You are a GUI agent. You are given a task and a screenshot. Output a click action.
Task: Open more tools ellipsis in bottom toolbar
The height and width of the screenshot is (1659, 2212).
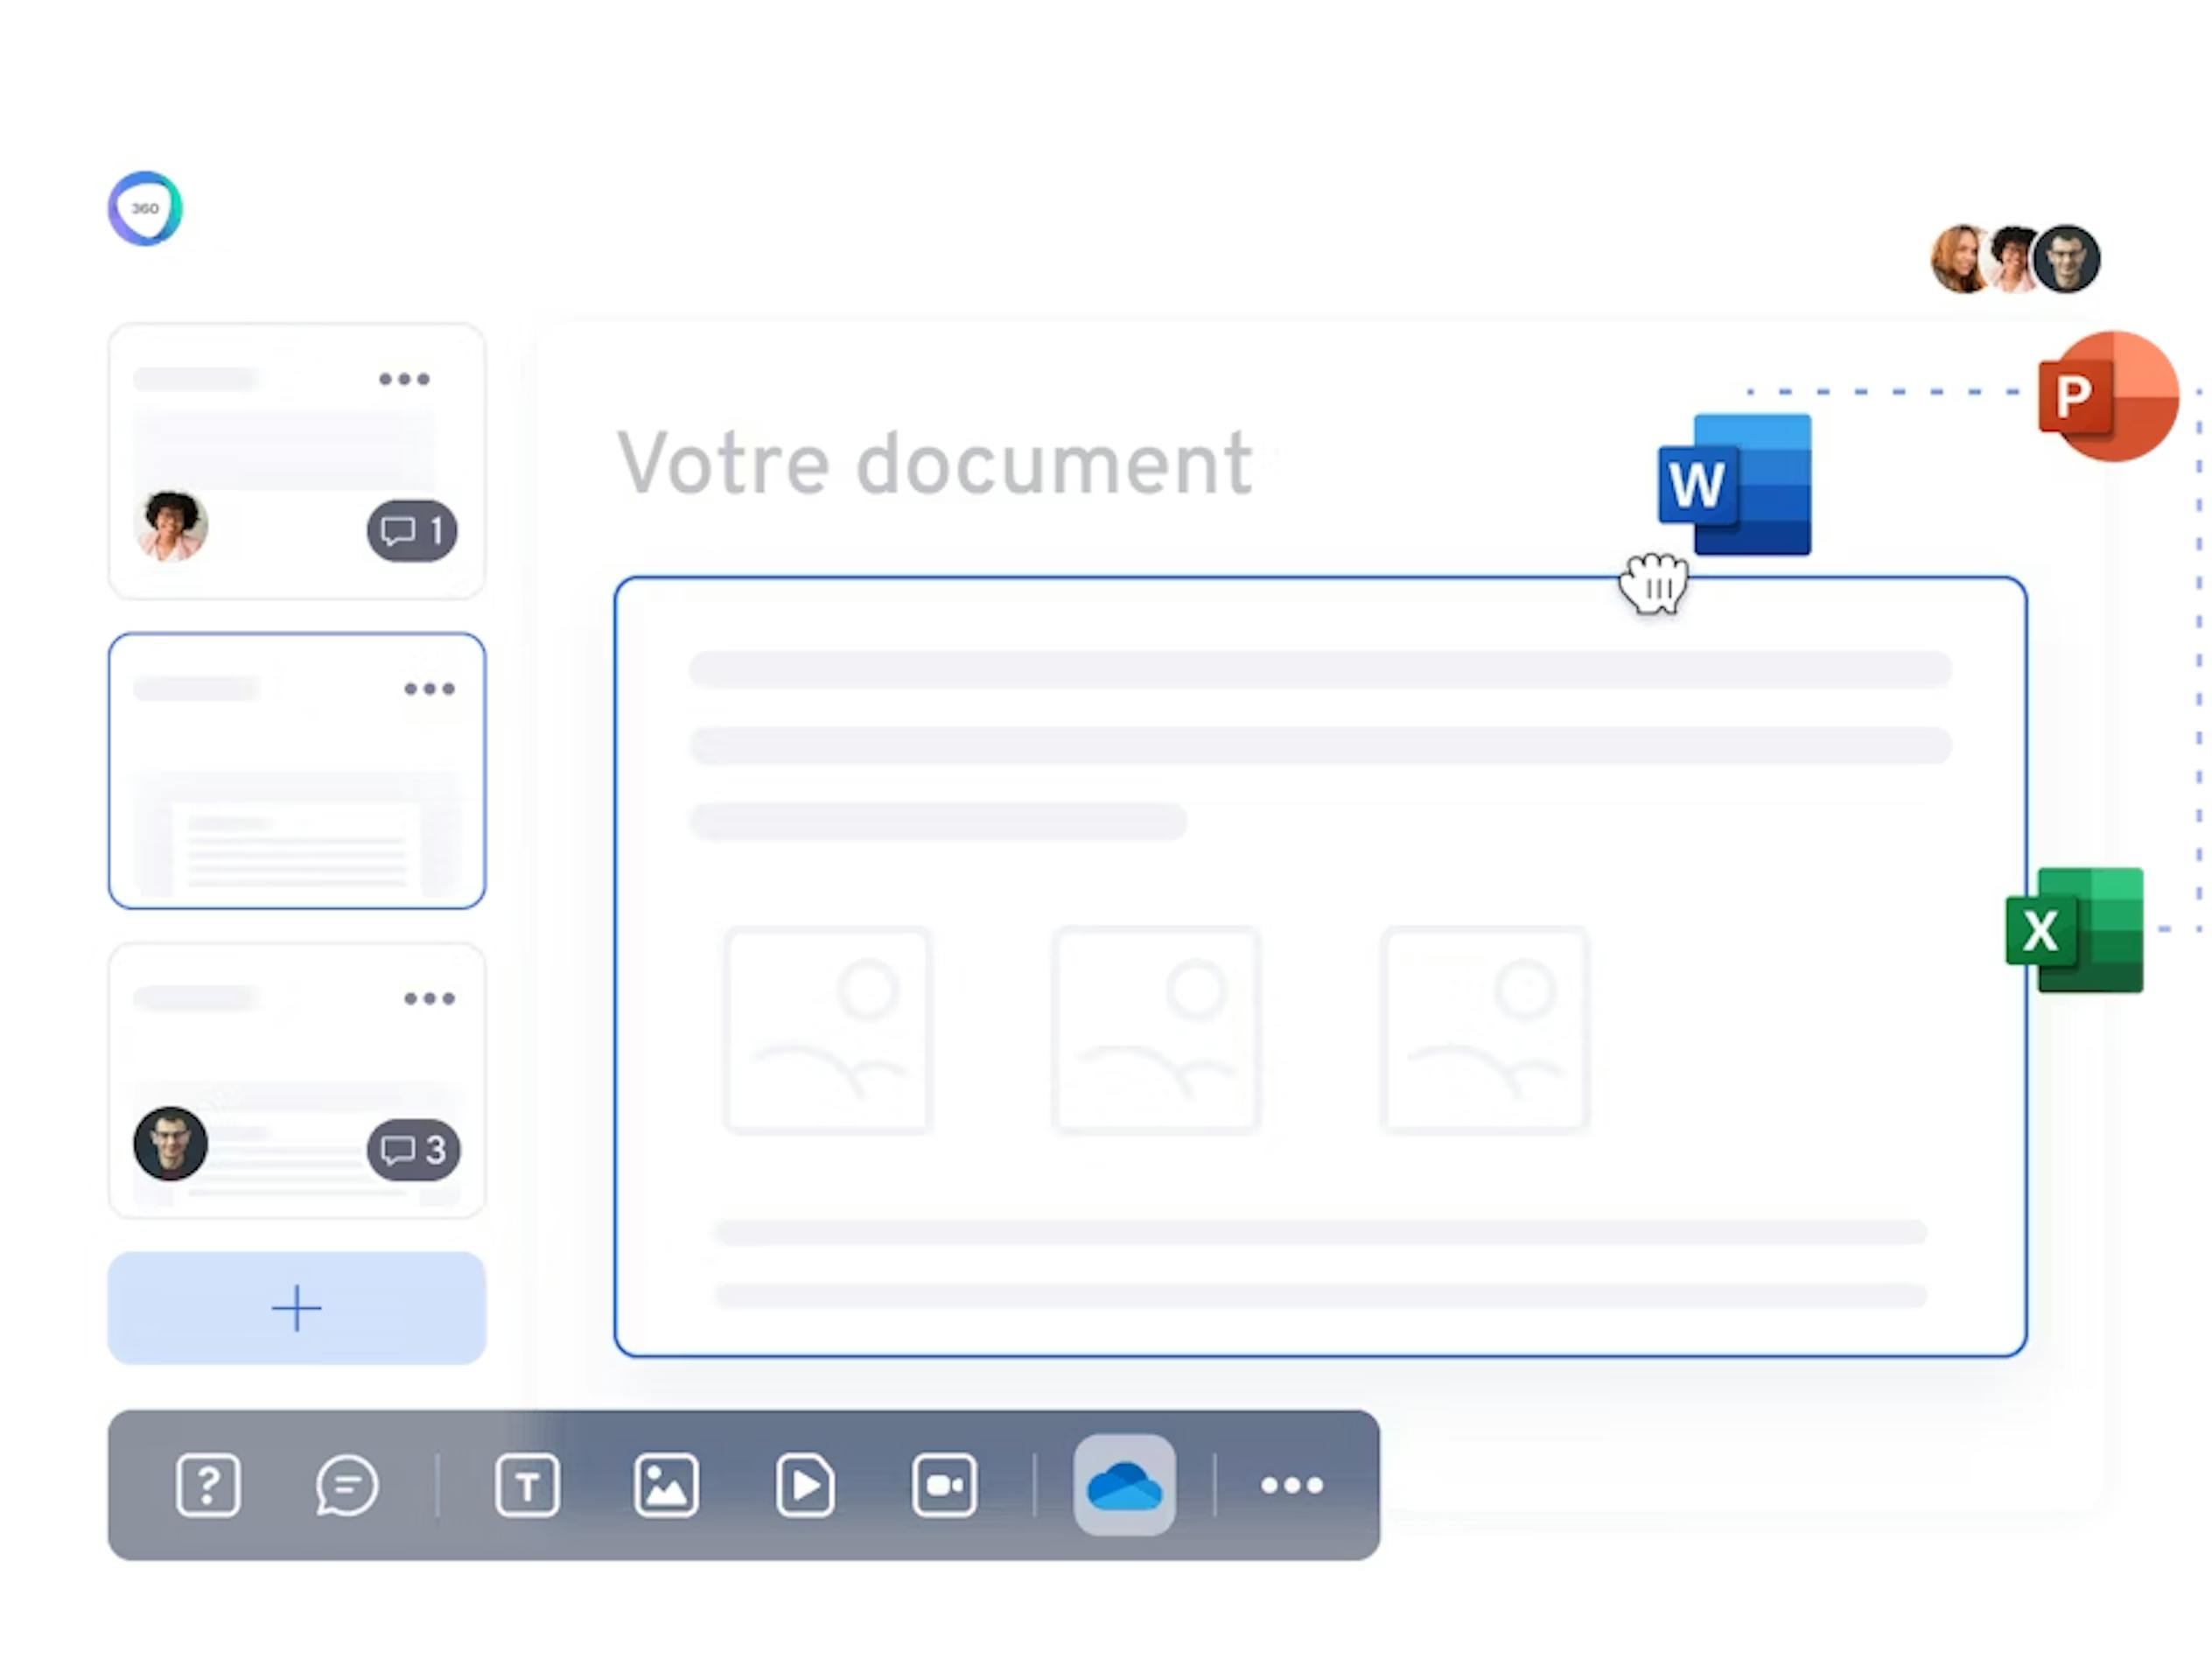coord(1292,1486)
